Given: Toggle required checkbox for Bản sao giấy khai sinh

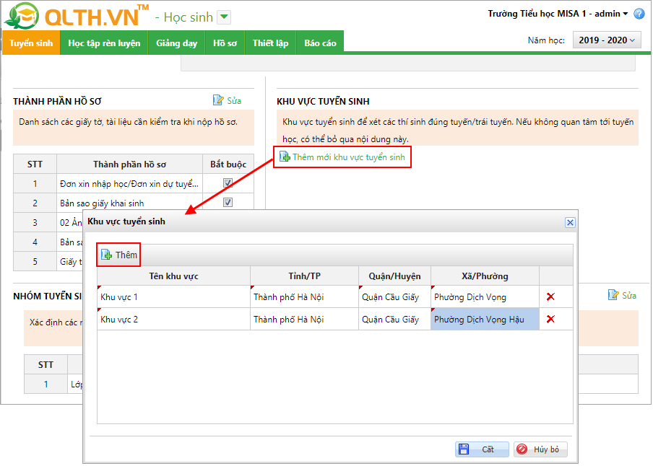Looking at the screenshot, I should (228, 202).
